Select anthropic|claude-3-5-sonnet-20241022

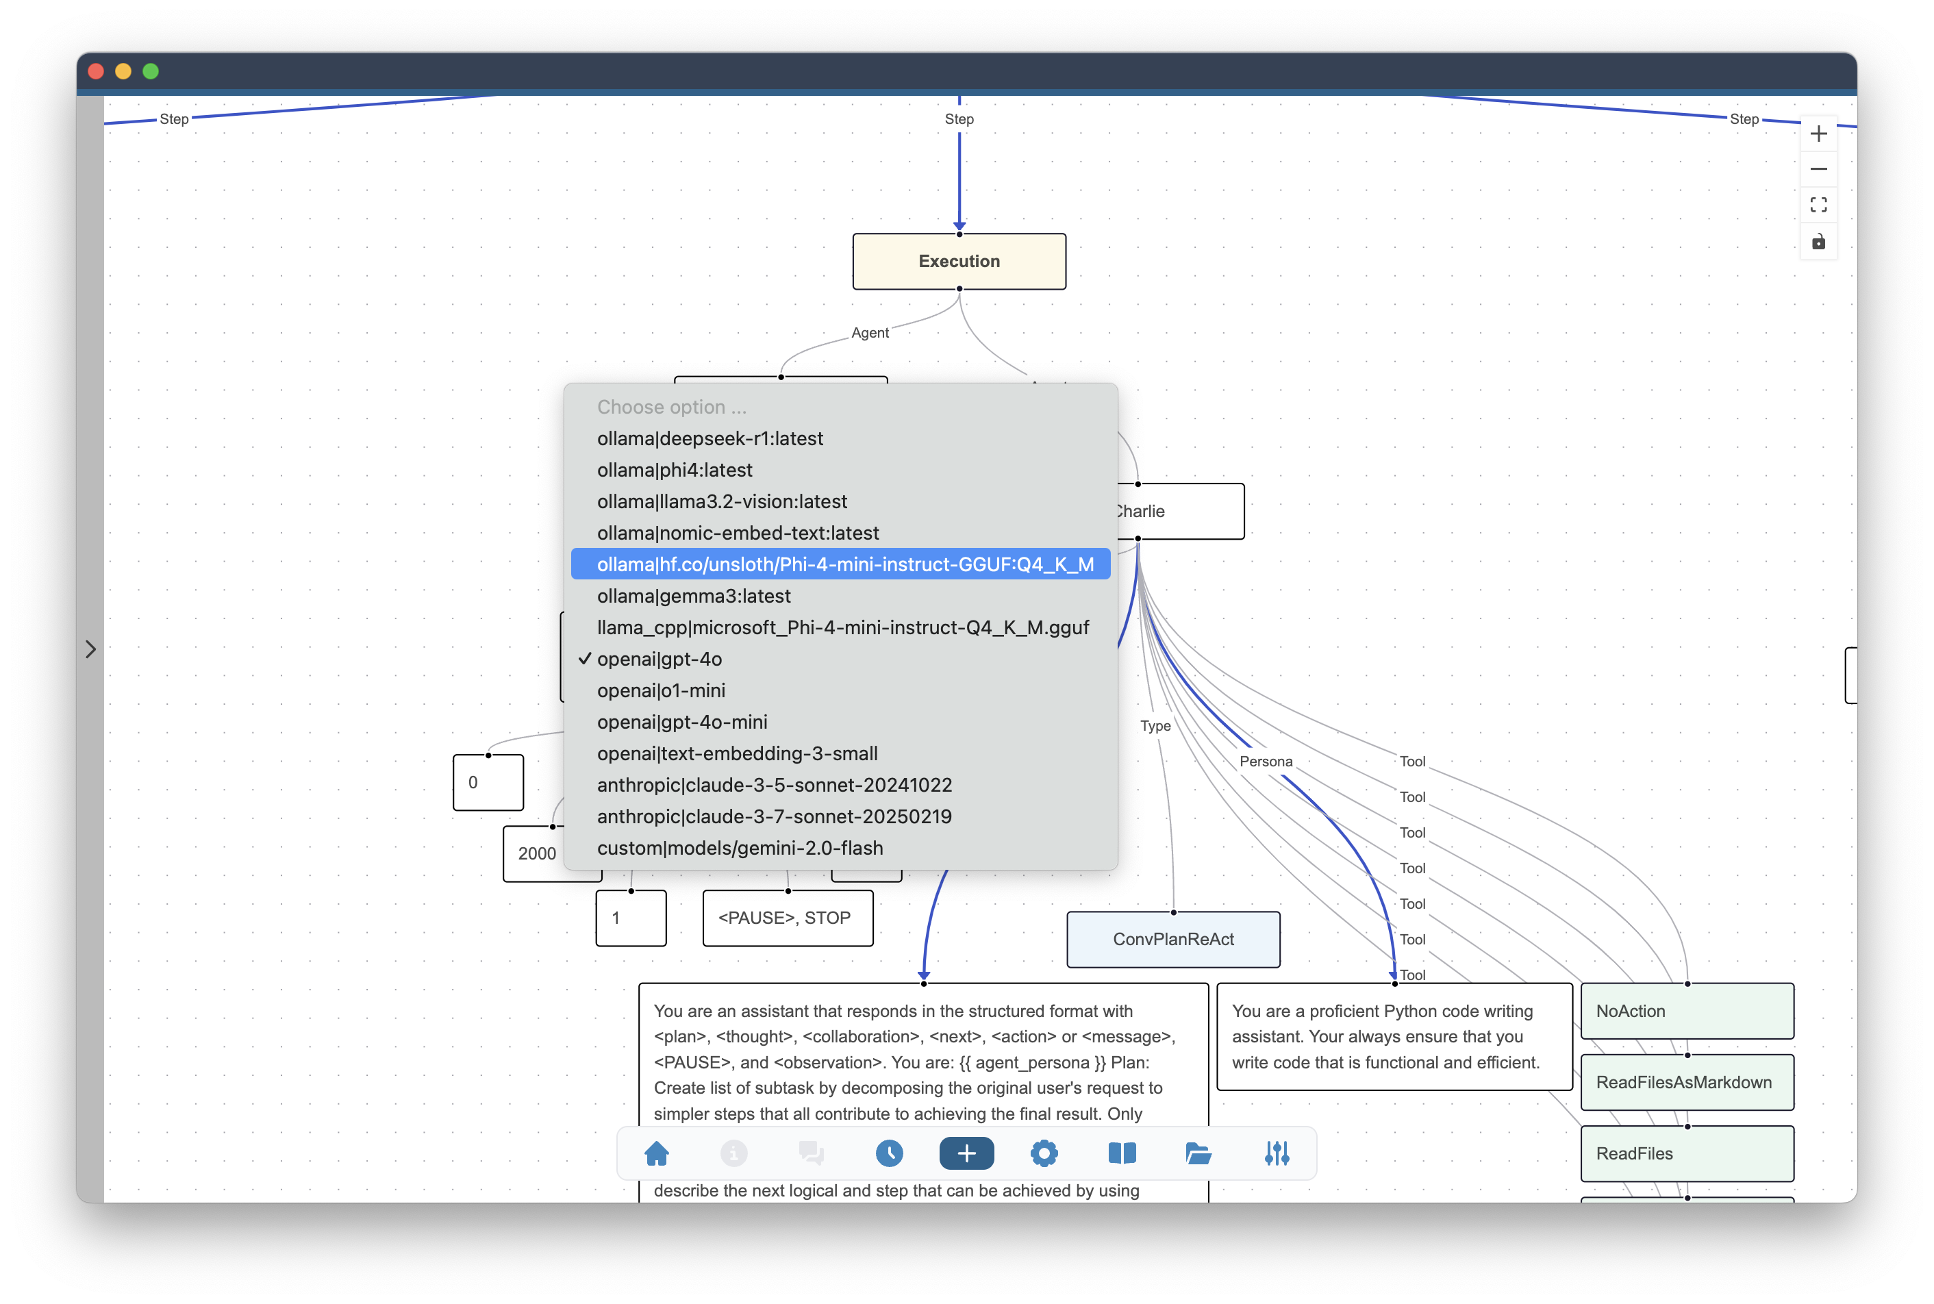click(x=840, y=785)
